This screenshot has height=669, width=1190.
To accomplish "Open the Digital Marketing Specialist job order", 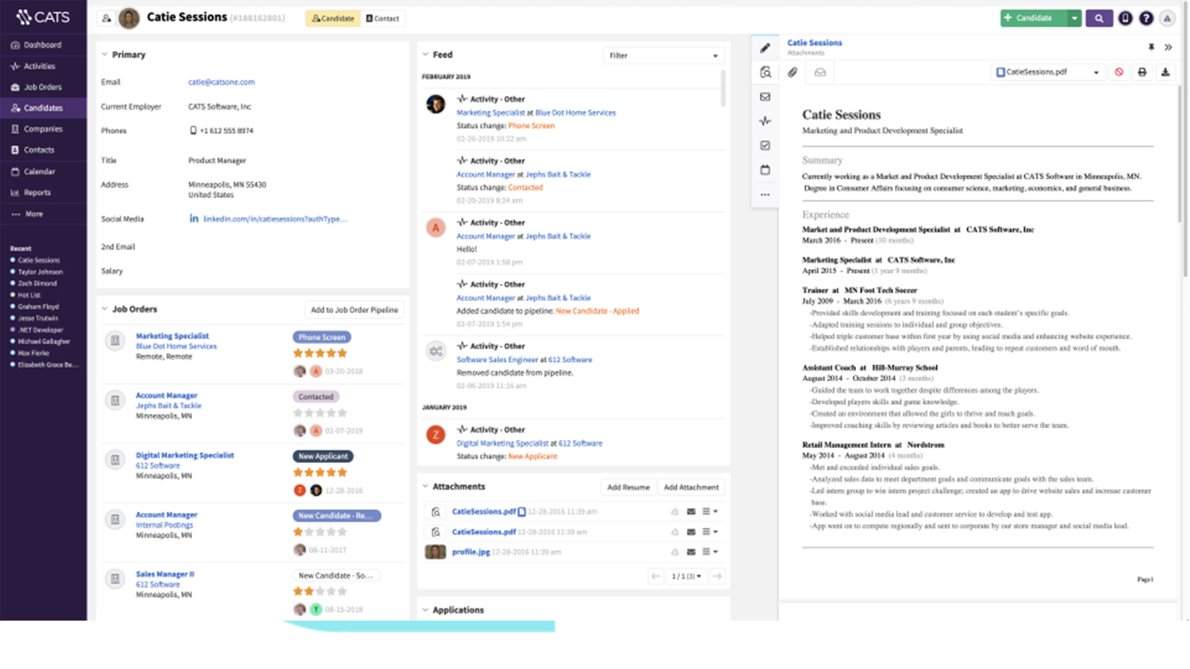I will click(x=185, y=456).
